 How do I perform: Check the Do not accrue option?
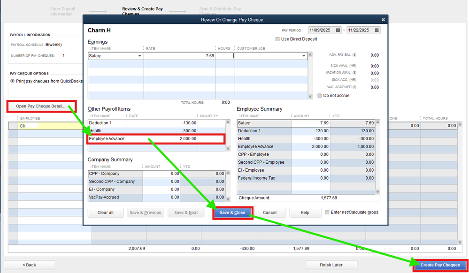click(320, 96)
